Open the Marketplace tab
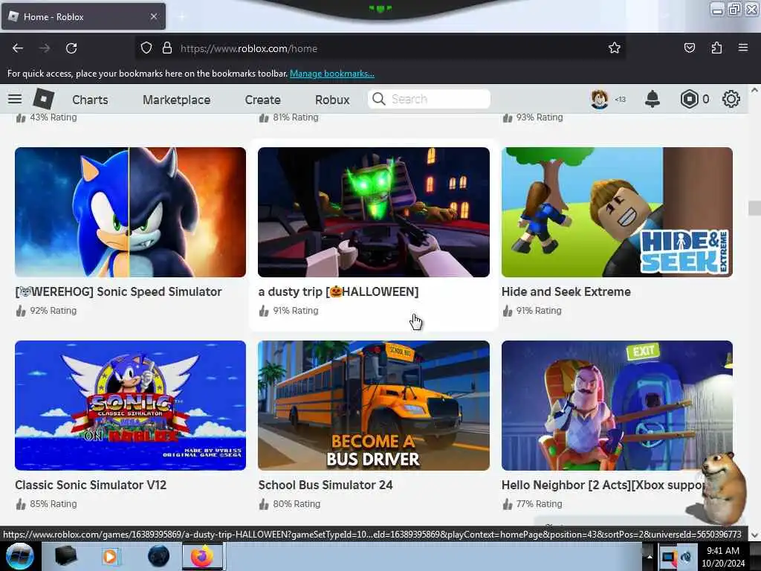The width and height of the screenshot is (761, 571). [177, 100]
